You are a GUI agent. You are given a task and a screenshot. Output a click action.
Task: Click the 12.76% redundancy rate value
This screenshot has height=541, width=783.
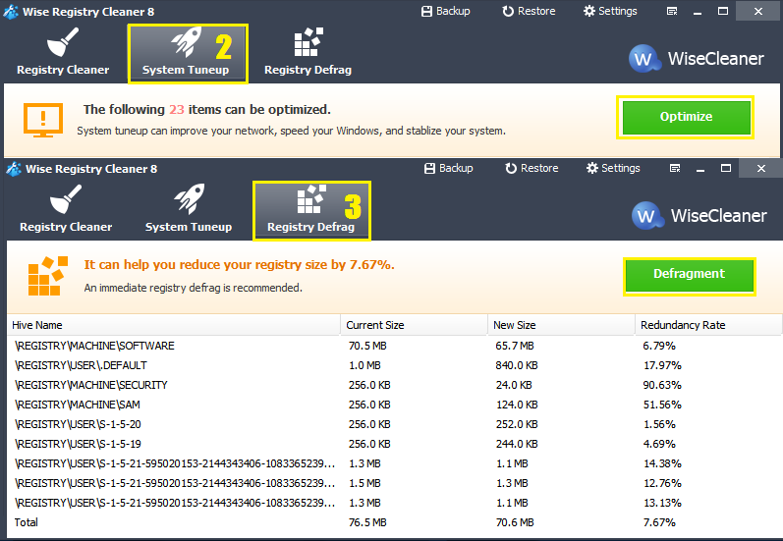coord(662,483)
